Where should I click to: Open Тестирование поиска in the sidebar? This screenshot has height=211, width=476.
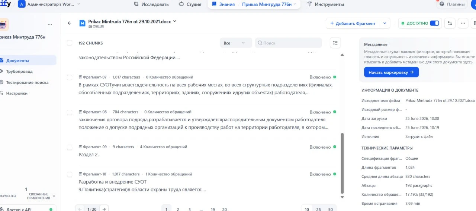click(28, 82)
